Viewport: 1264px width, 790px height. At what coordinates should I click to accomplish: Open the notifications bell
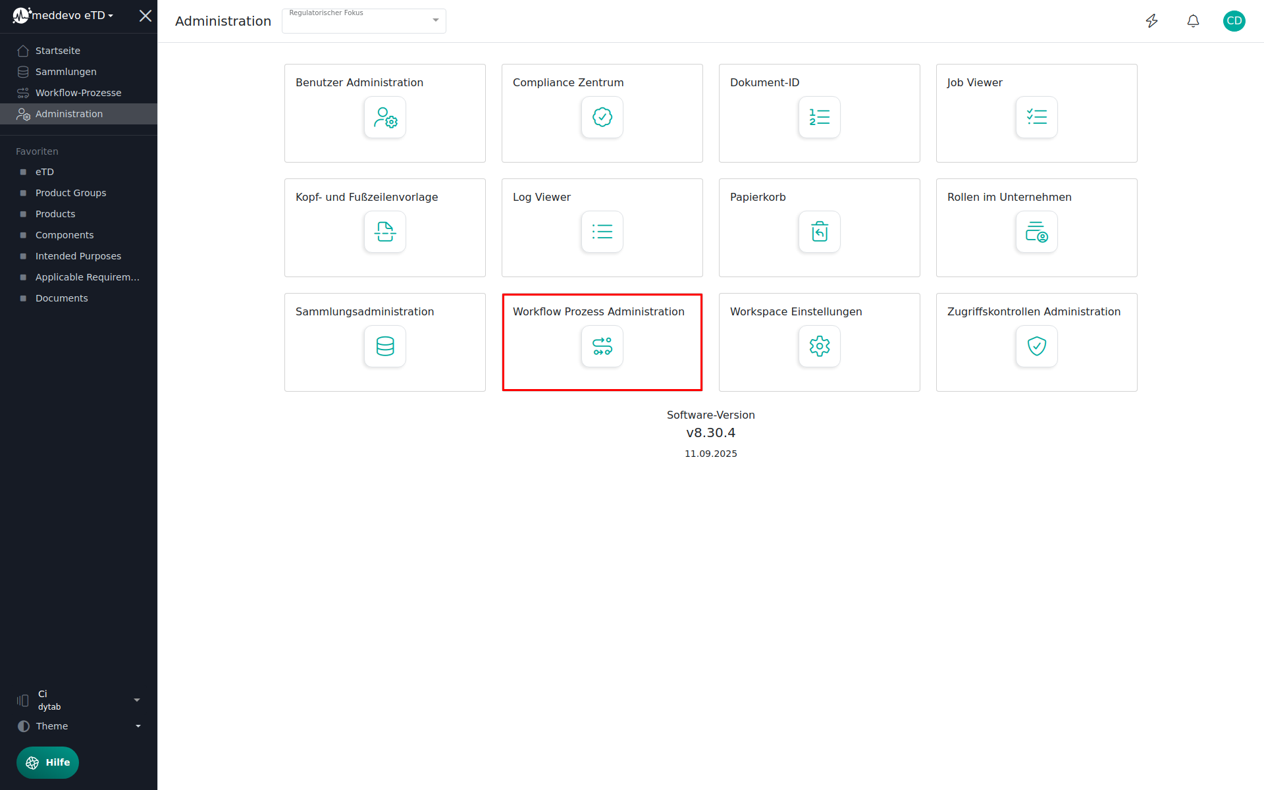pyautogui.click(x=1193, y=21)
